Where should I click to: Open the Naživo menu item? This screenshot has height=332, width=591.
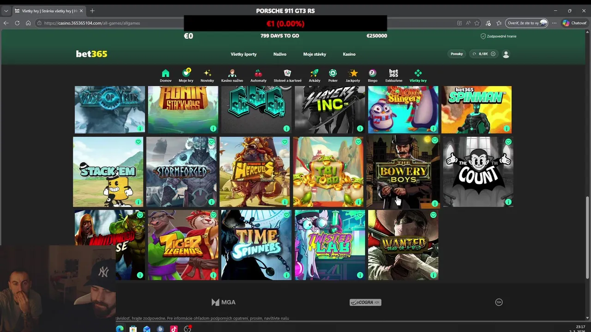coord(280,54)
